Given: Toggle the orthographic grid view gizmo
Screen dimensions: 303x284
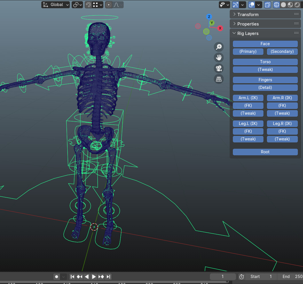Looking at the screenshot, I should click(219, 79).
